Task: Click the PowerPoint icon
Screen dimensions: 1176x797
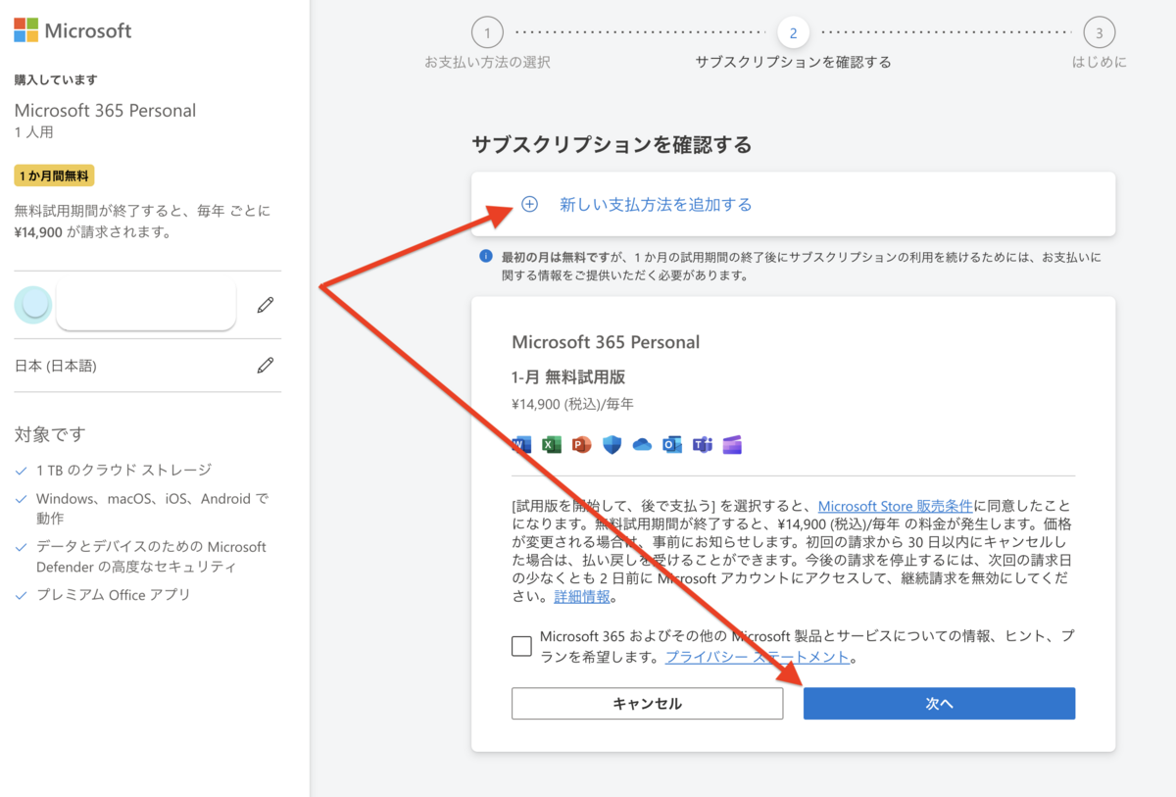Action: [x=580, y=444]
